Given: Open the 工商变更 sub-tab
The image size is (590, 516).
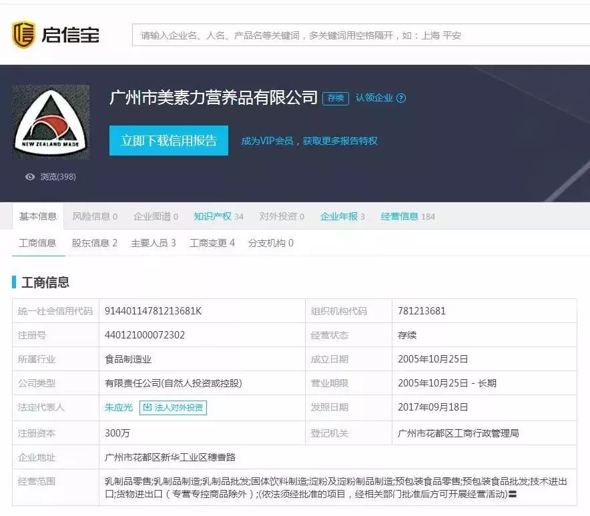Looking at the screenshot, I should (x=212, y=243).
